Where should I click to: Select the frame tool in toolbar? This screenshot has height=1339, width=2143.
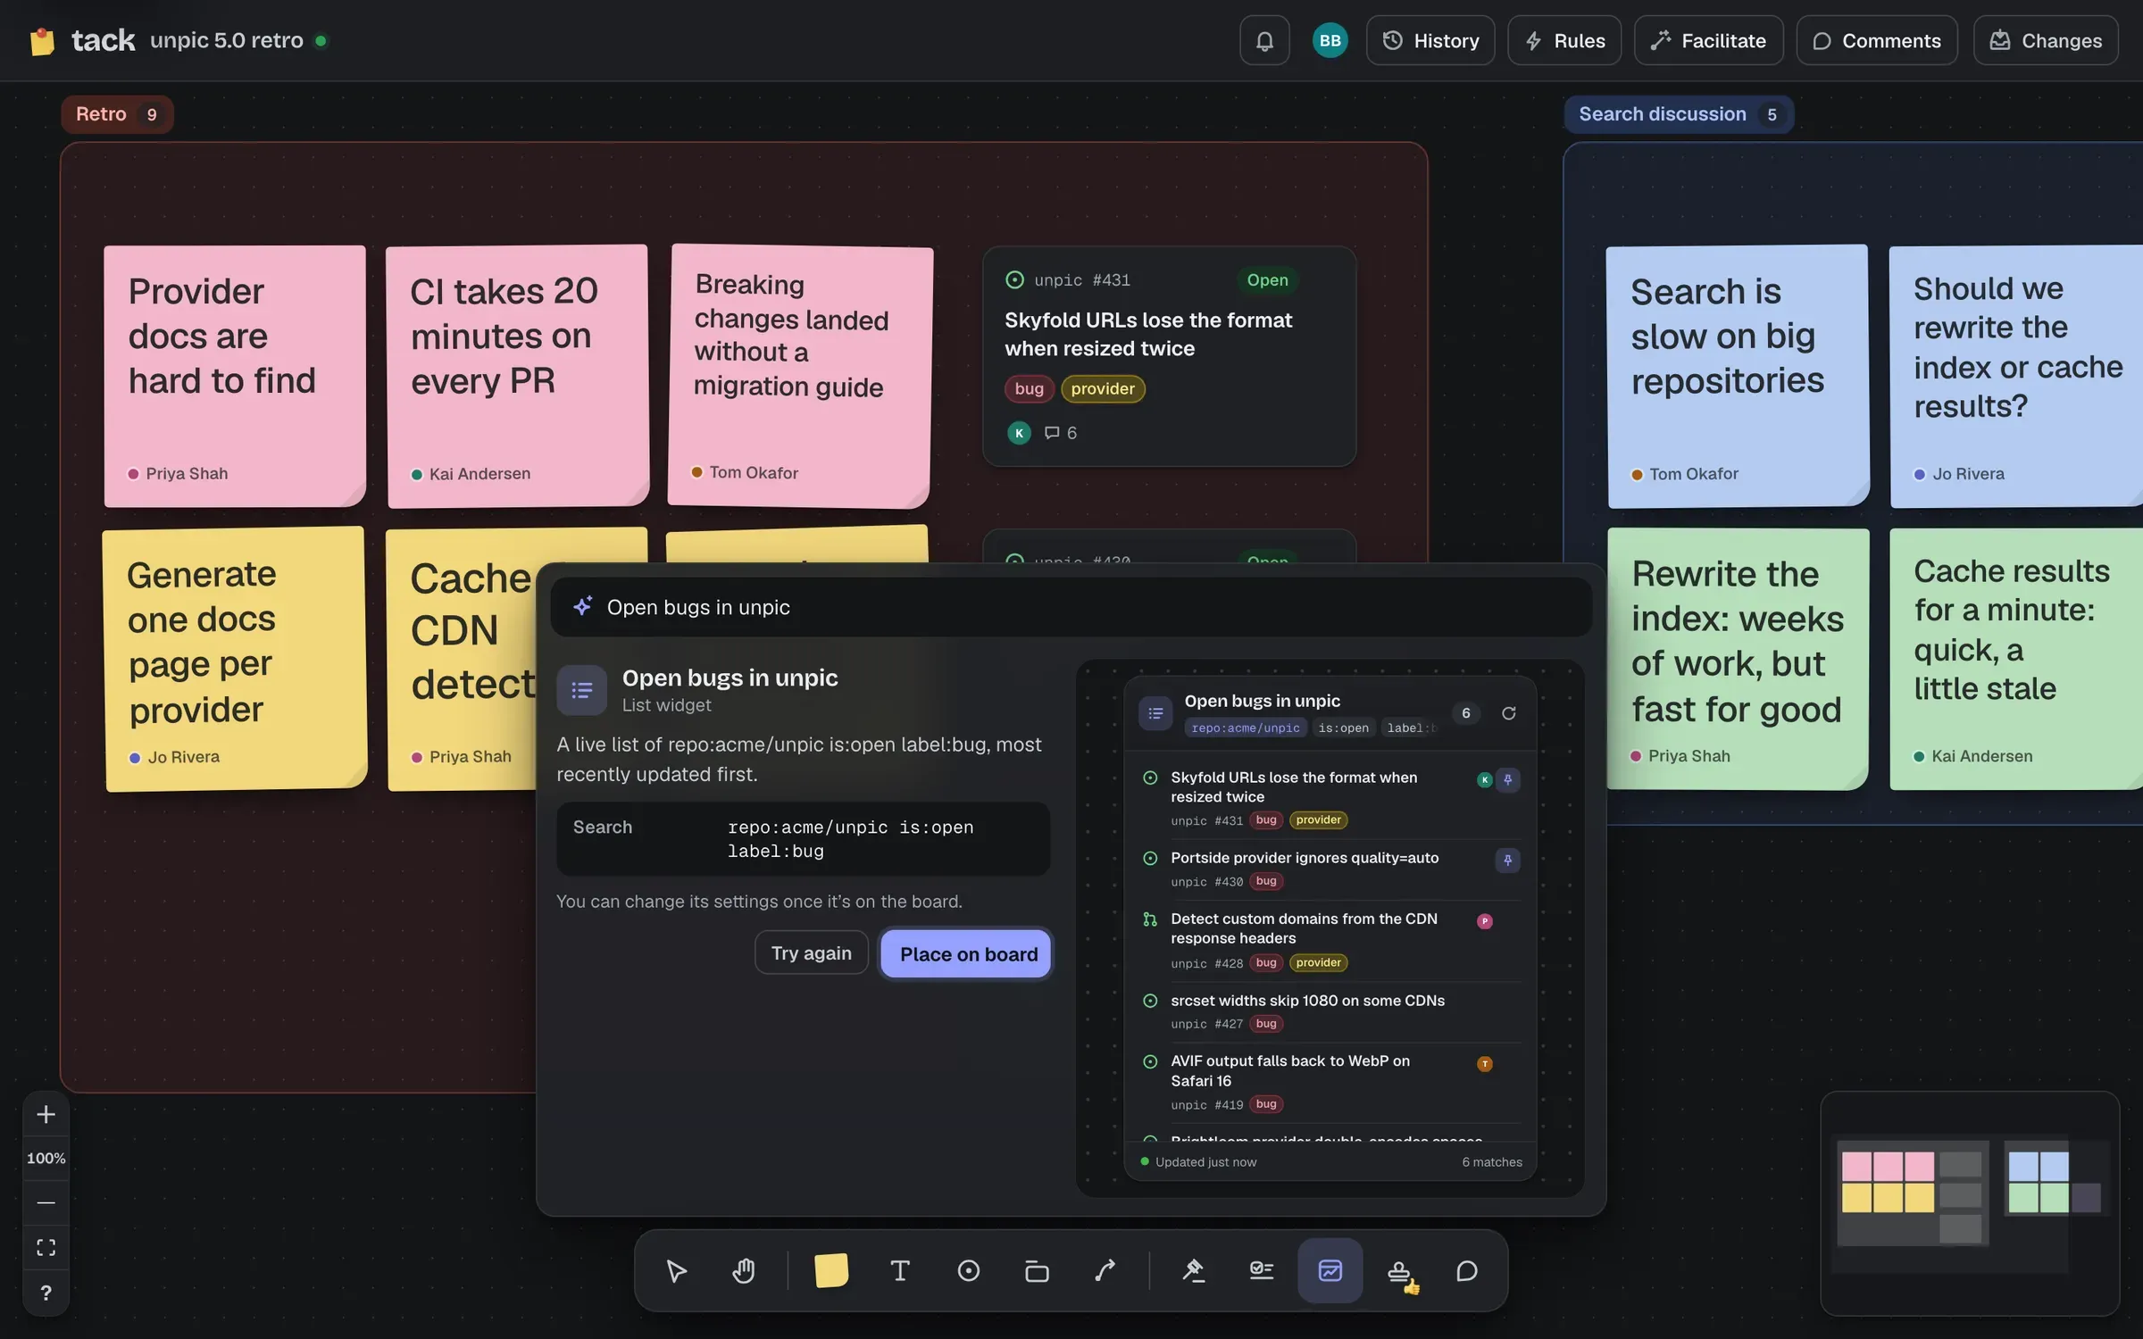[1037, 1270]
